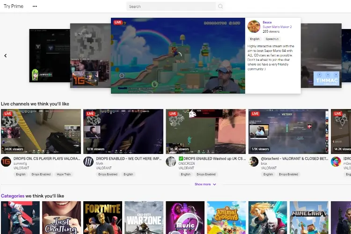Open the Music category

(x=185, y=218)
